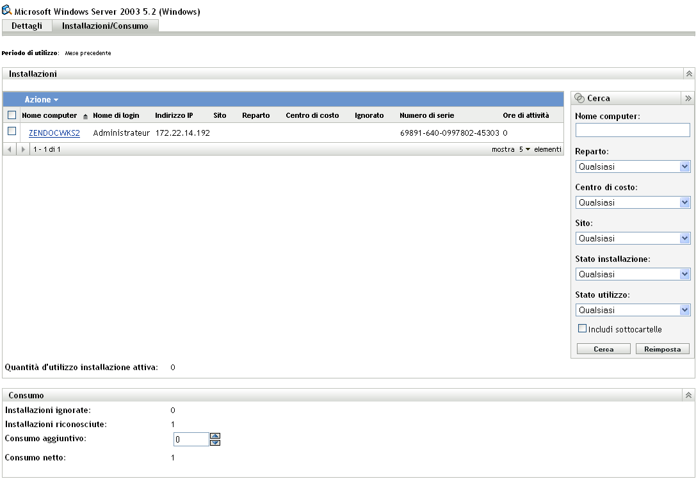Enable Includi sottocartelle checkbox
This screenshot has height=479, width=696.
point(583,329)
